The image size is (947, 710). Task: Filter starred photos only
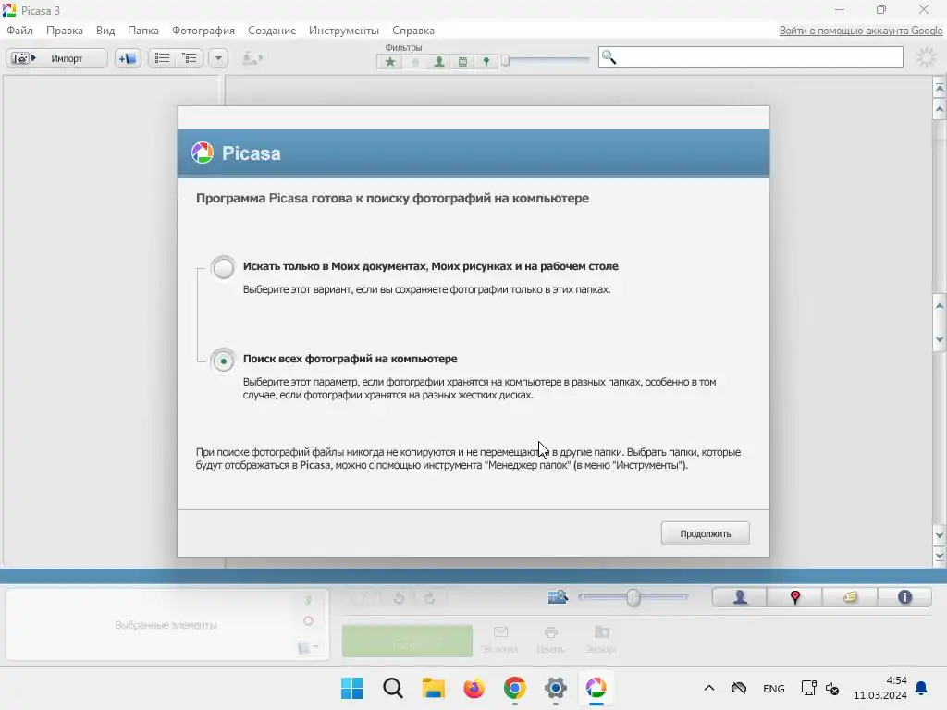[390, 62]
